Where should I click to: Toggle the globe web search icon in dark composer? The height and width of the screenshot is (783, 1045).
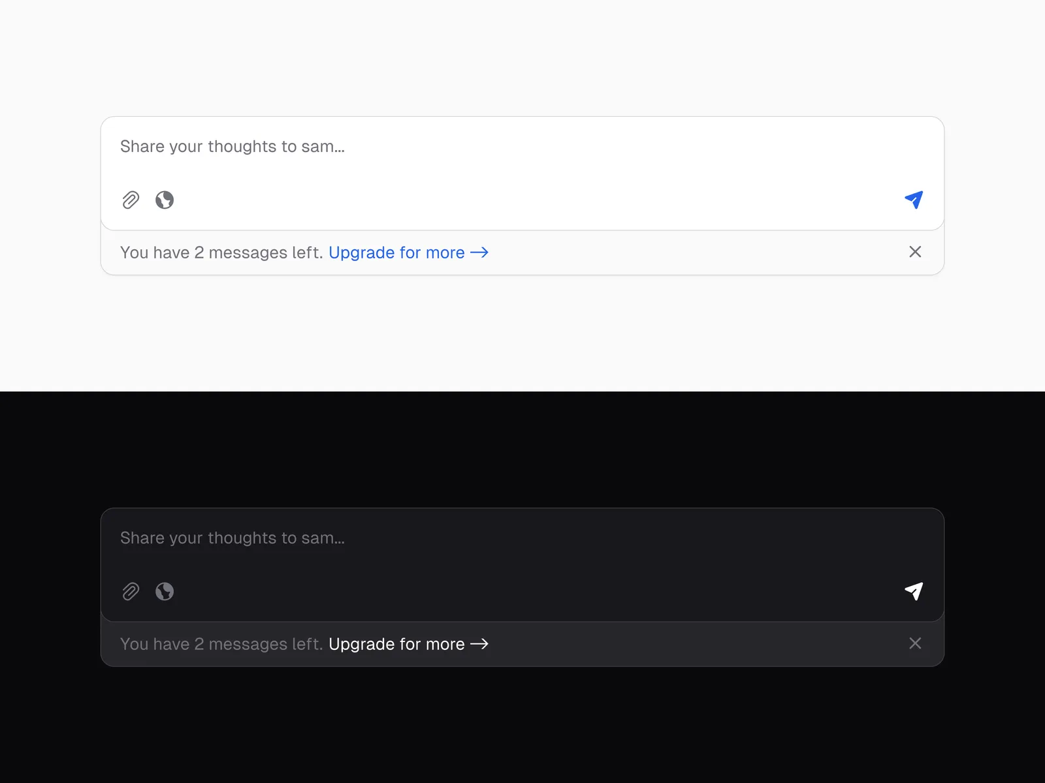coord(165,591)
